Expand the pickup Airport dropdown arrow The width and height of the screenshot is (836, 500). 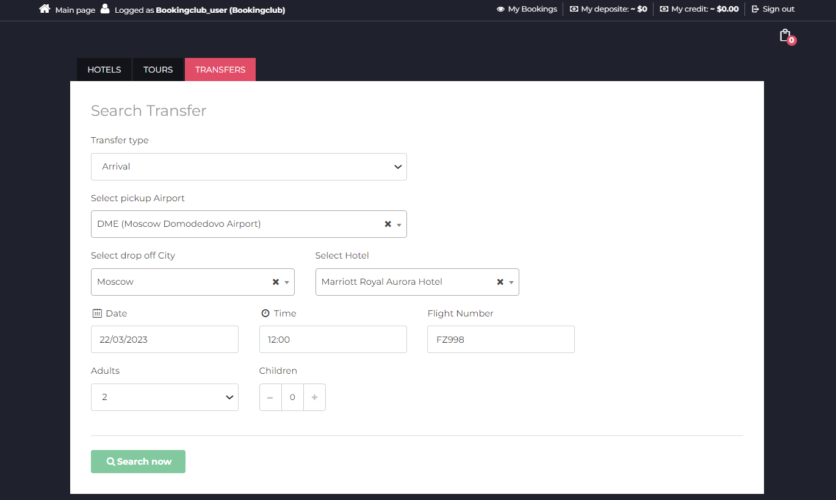pyautogui.click(x=399, y=224)
